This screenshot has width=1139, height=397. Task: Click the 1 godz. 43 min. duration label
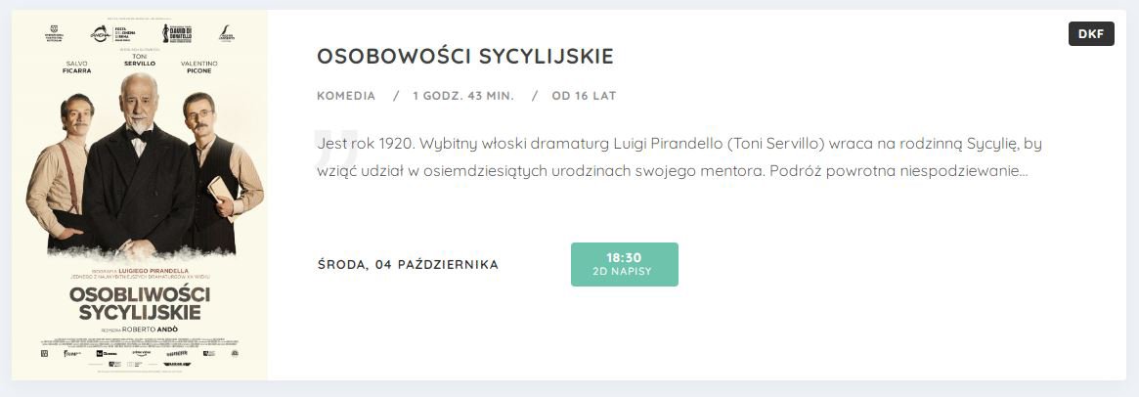click(x=463, y=95)
